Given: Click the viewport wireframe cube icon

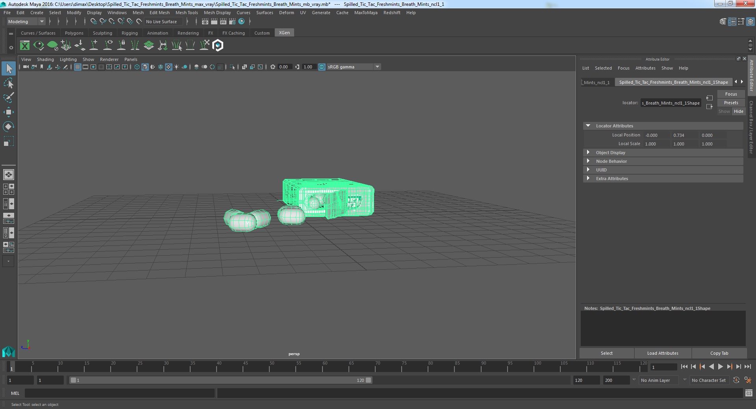Looking at the screenshot, I should (x=137, y=67).
